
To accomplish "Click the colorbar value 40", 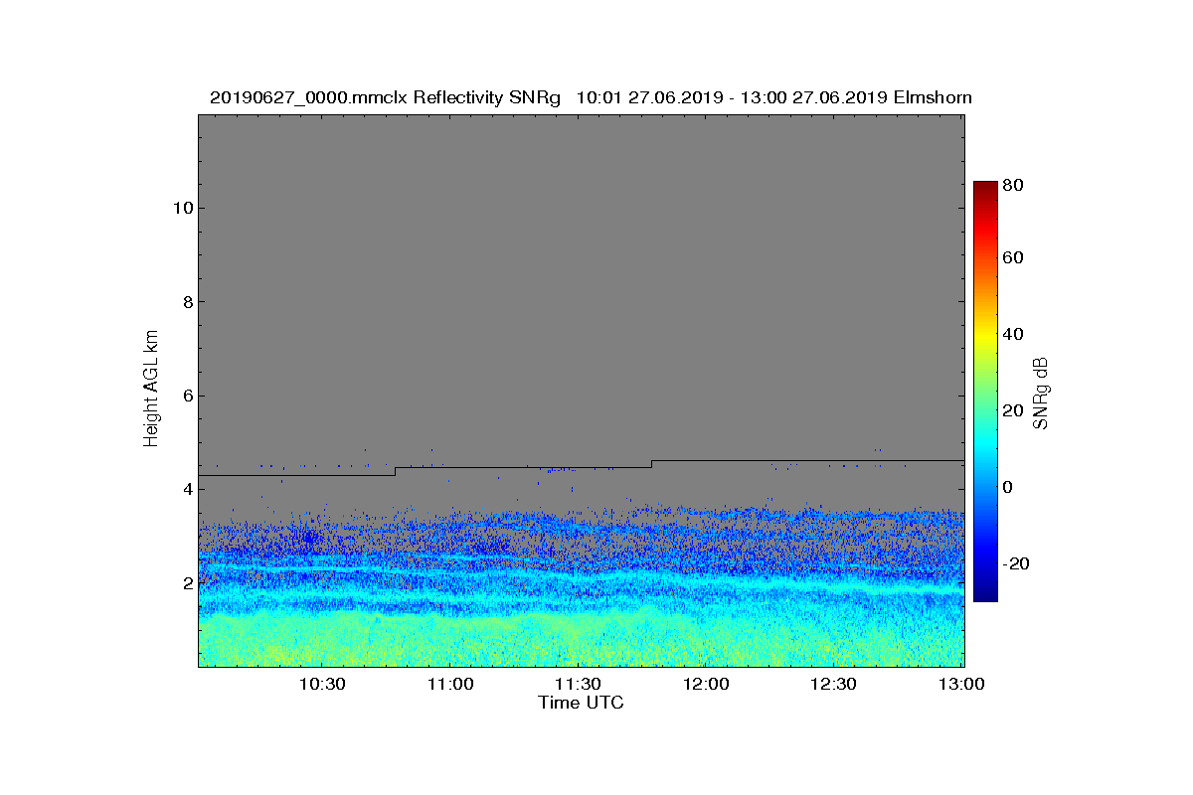I will point(1014,334).
